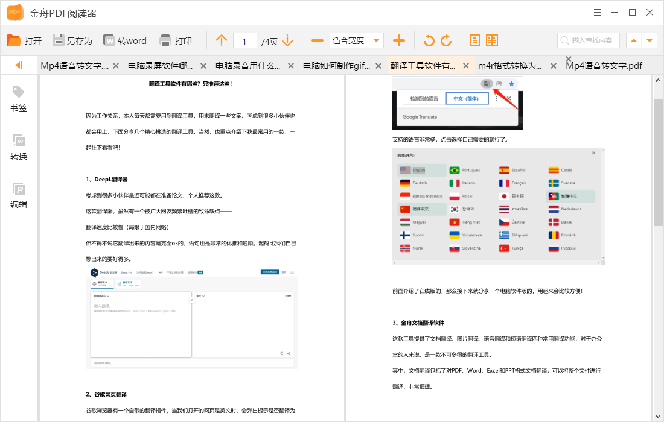Image resolution: width=664 pixels, height=422 pixels.
Task: Jump to next search result arrow
Action: coord(650,40)
